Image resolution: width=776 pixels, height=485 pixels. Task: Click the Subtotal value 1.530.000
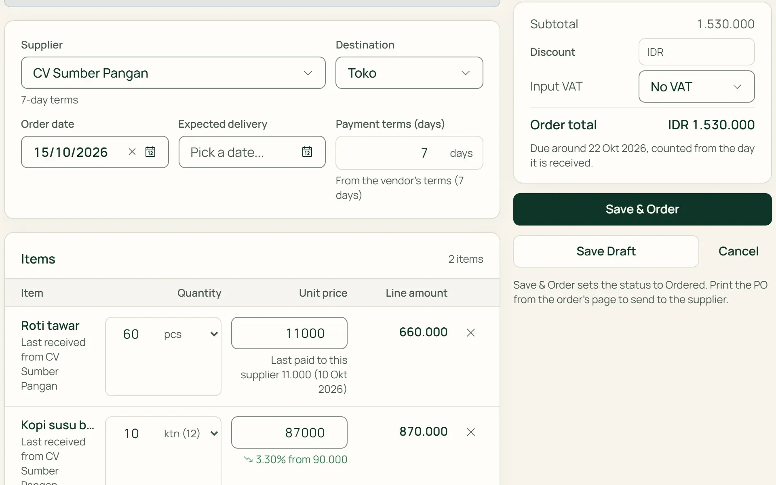[x=725, y=24]
